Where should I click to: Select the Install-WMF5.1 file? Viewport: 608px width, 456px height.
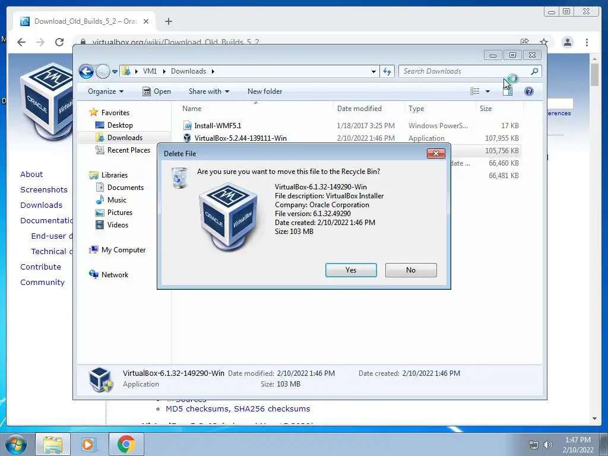tap(217, 126)
